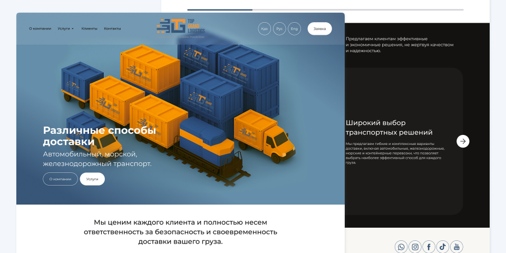Open the TikTok social icon
Screen dimensions: 506x253
coord(443,247)
